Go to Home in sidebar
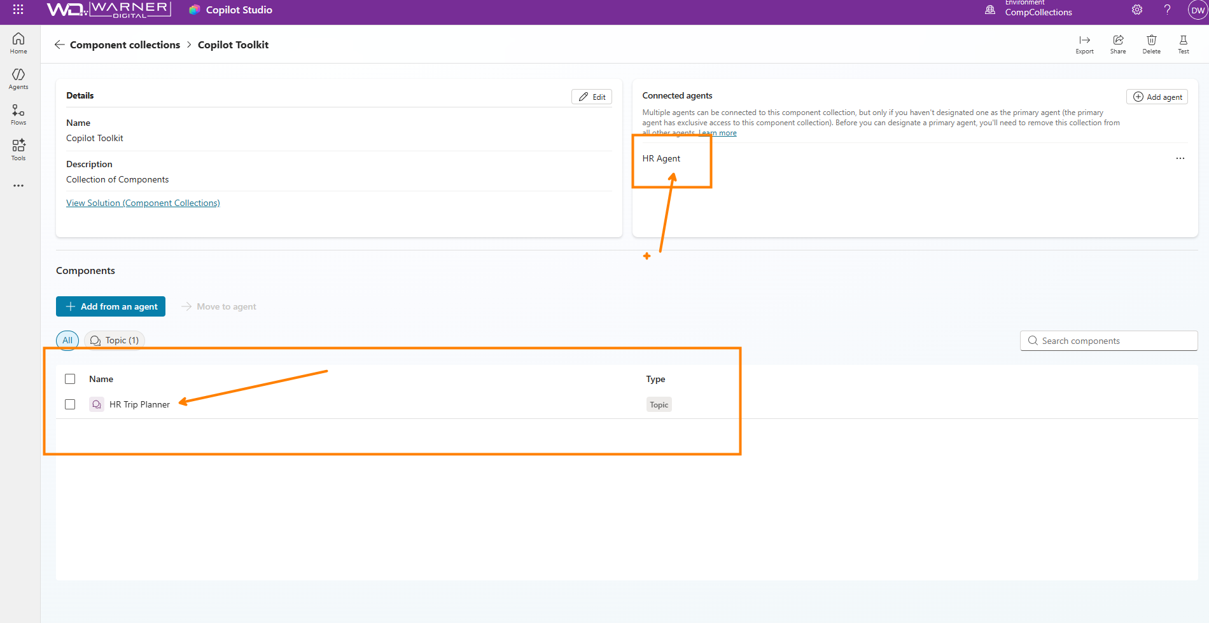Screen dimensions: 1209x623 click(x=18, y=43)
